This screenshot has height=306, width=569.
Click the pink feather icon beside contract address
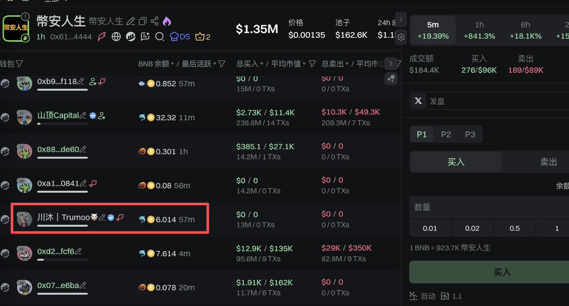click(102, 36)
